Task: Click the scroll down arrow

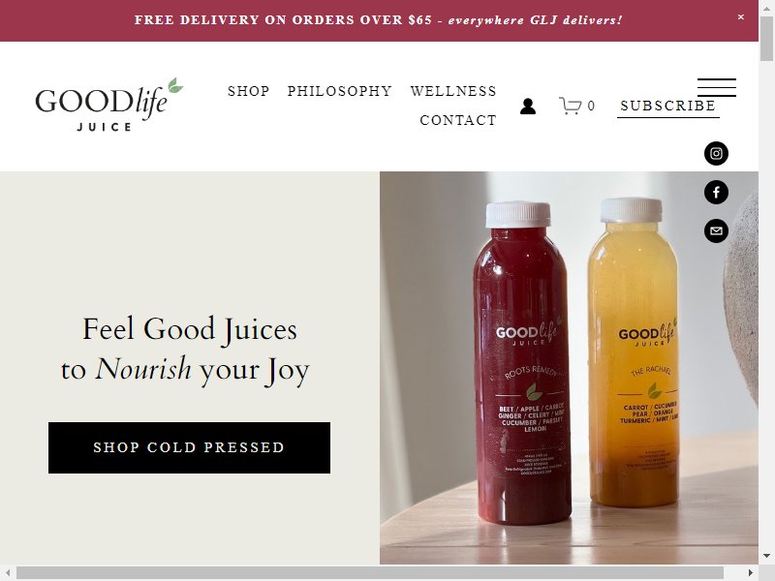Action: tap(766, 555)
